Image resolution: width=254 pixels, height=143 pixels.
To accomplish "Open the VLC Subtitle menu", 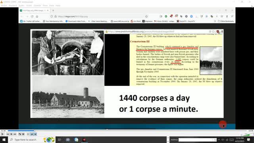I will [37, 6].
